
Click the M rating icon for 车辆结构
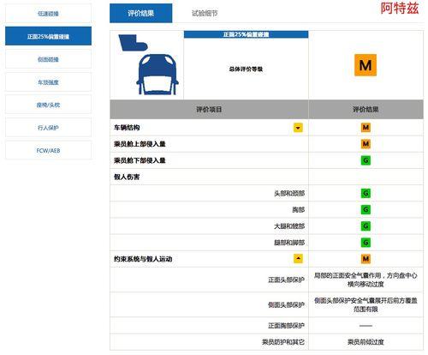[366, 128]
